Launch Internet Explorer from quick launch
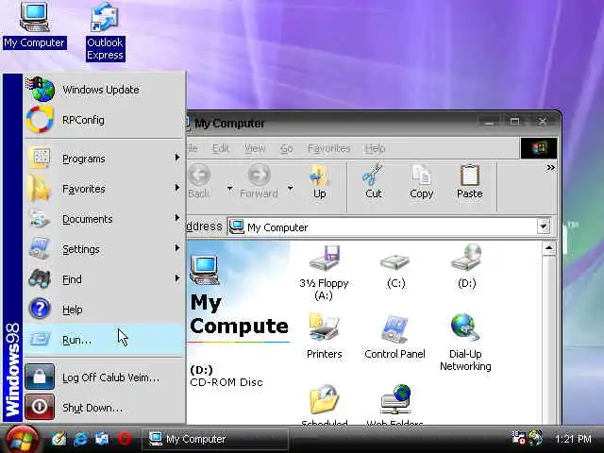 click(80, 439)
